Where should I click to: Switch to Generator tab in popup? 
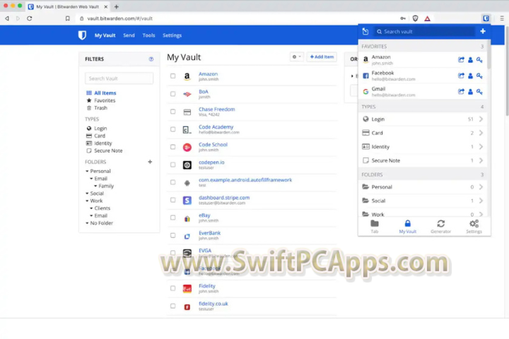click(x=440, y=227)
